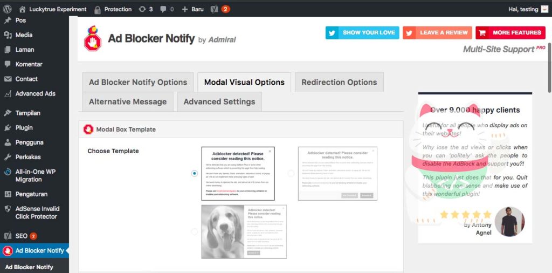The width and height of the screenshot is (552, 273).
Task: Click the 'Choose Template' label
Action: (x=113, y=151)
